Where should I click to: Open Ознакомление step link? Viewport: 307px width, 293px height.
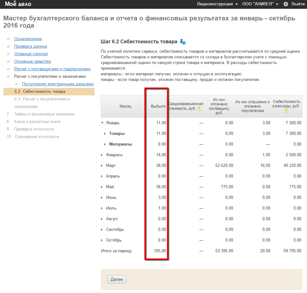pyautogui.click(x=28, y=39)
